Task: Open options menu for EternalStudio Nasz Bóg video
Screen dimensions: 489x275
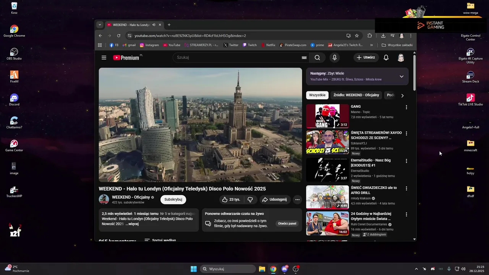Action: click(406, 161)
